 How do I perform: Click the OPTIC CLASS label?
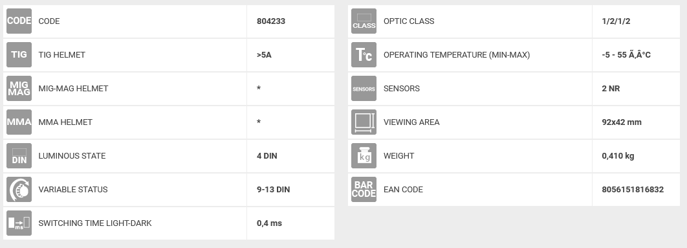tap(409, 21)
